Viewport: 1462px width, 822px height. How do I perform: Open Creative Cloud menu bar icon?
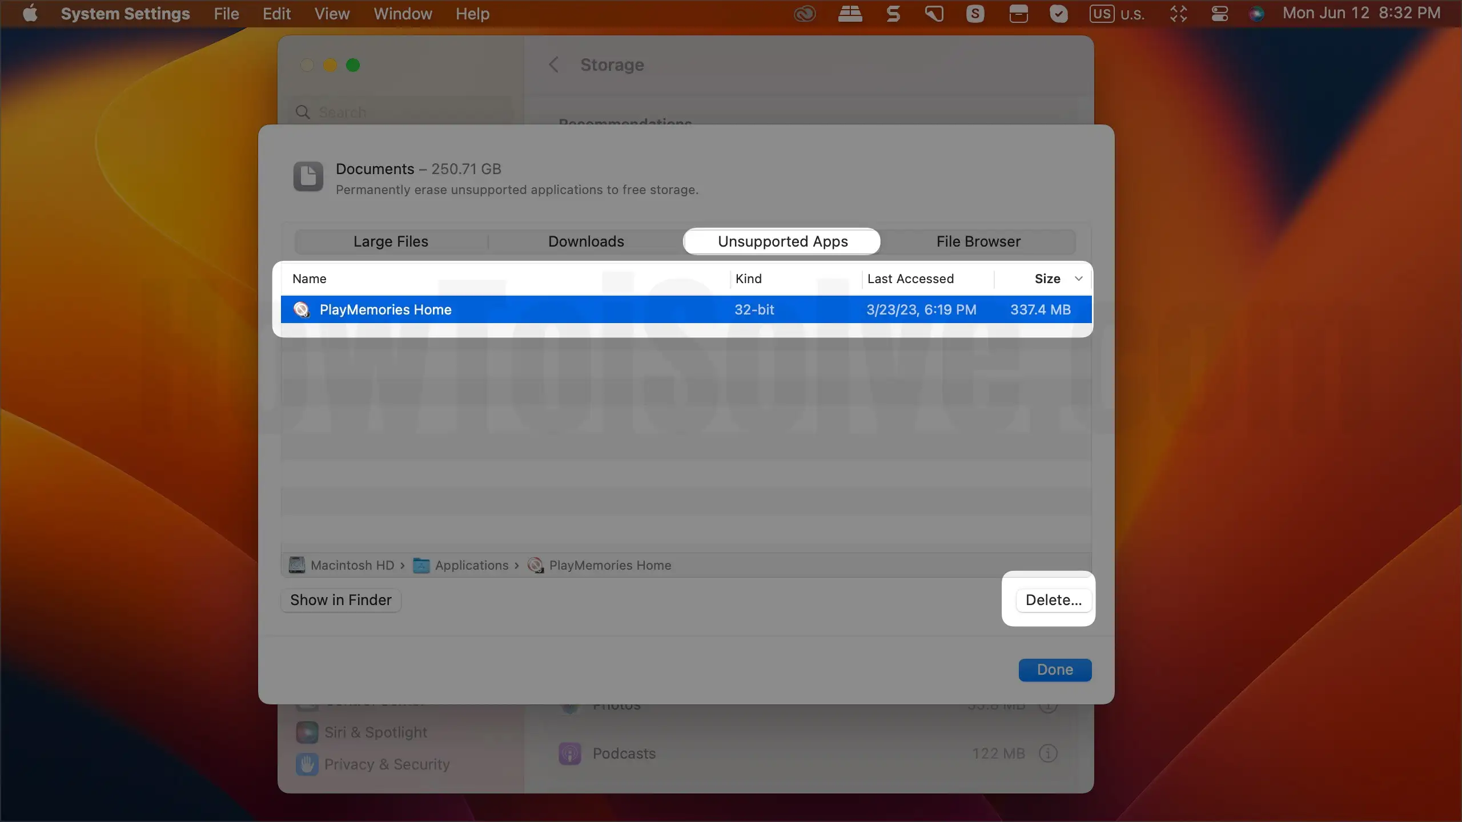tap(805, 14)
